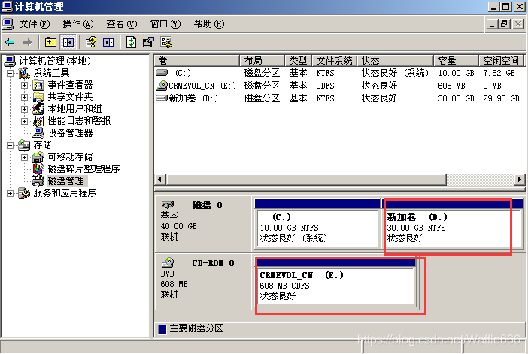Image resolution: width=528 pixels, height=354 pixels.
Task: Click the CDFS file system cell
Action: pyautogui.click(x=325, y=86)
